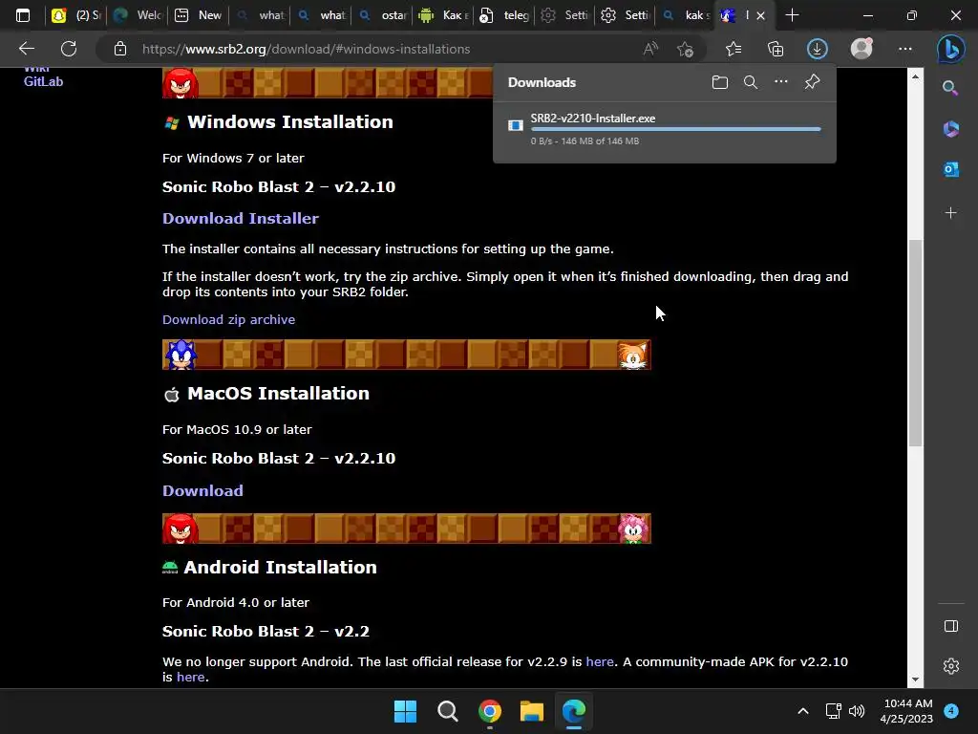
Task: Switch to the New tab
Action: pyautogui.click(x=199, y=15)
